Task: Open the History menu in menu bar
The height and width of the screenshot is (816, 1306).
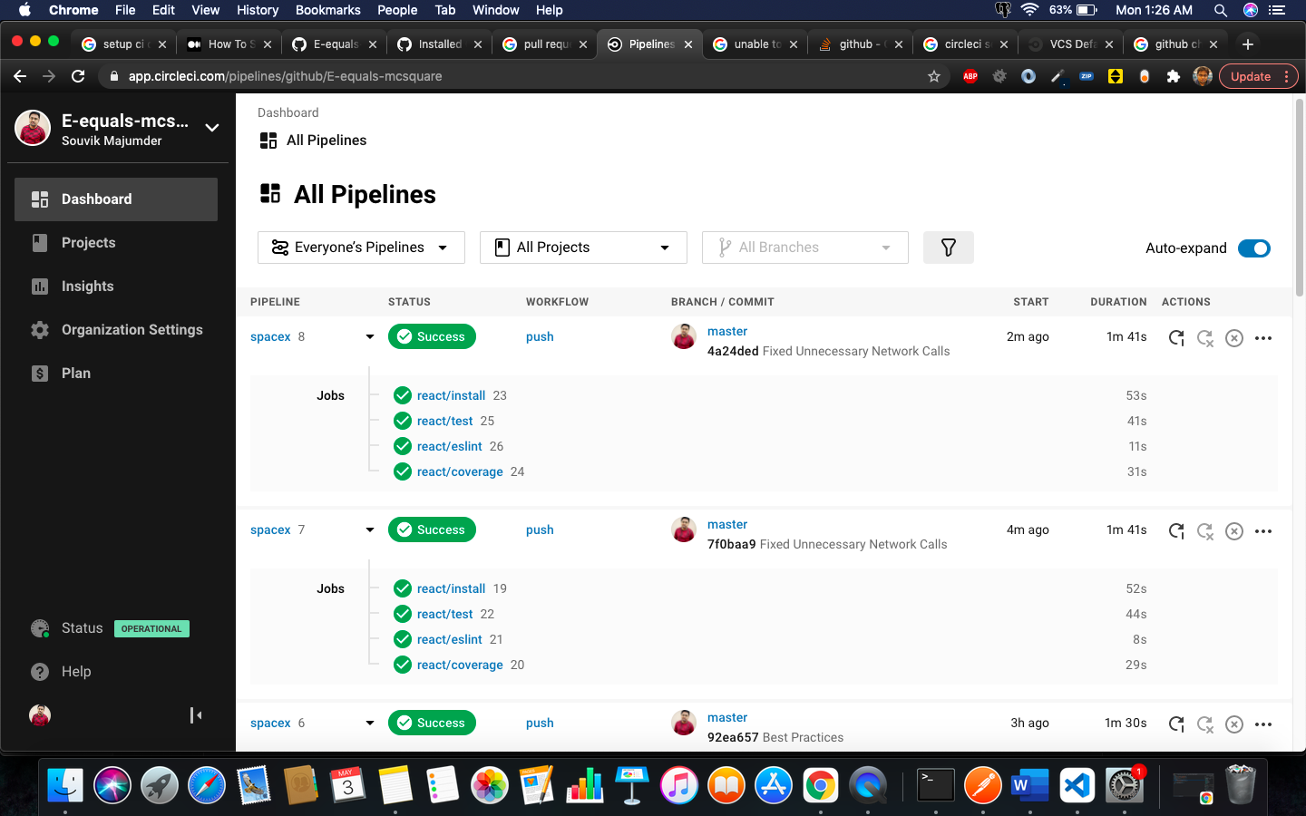Action: 258,10
